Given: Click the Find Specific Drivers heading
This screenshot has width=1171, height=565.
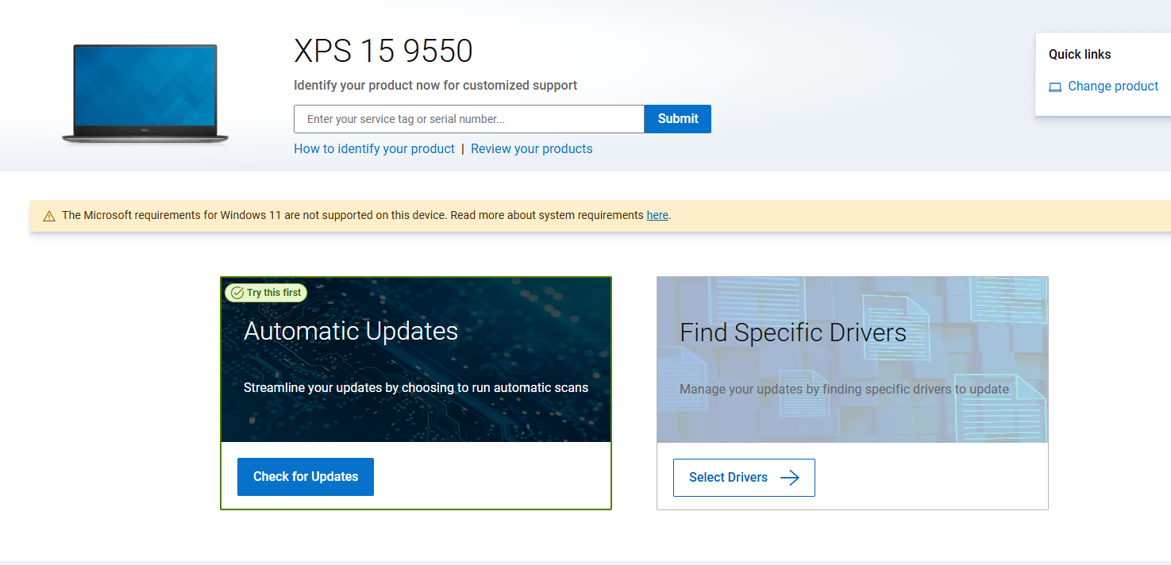Looking at the screenshot, I should 792,332.
